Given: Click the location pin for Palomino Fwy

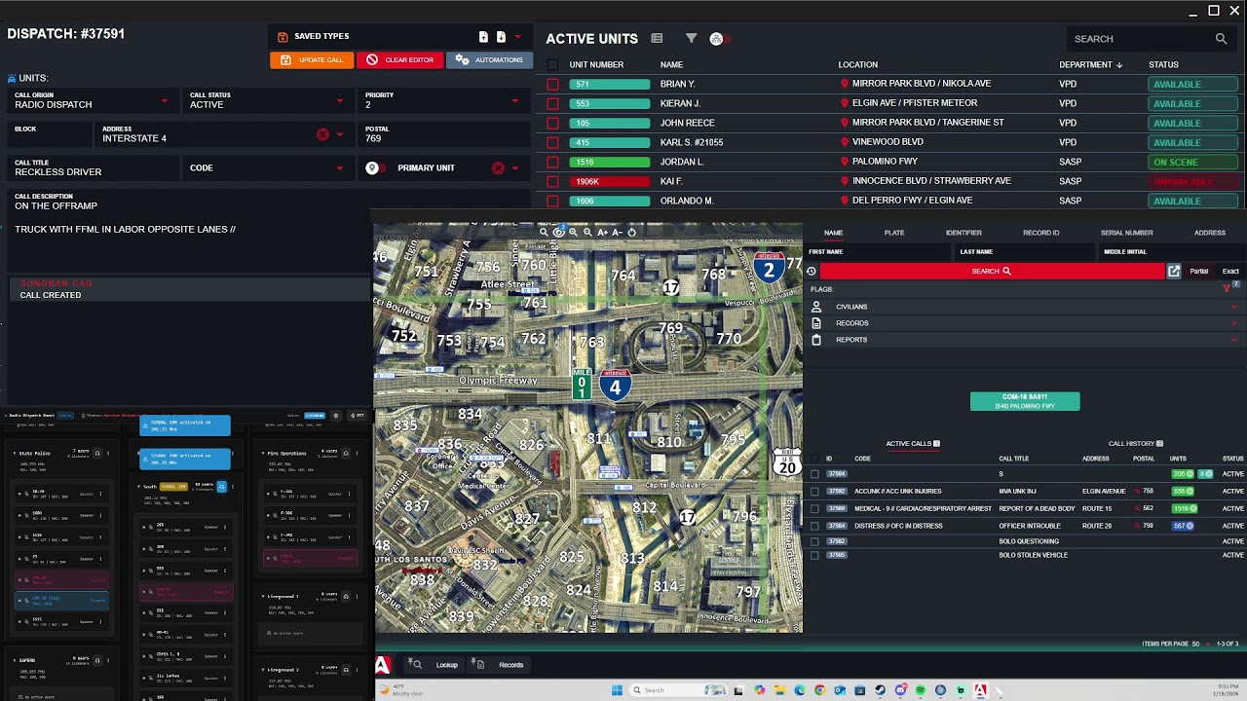Looking at the screenshot, I should [844, 162].
